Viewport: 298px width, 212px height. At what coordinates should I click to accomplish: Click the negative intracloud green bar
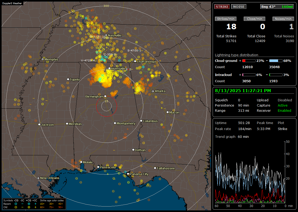[276, 75]
